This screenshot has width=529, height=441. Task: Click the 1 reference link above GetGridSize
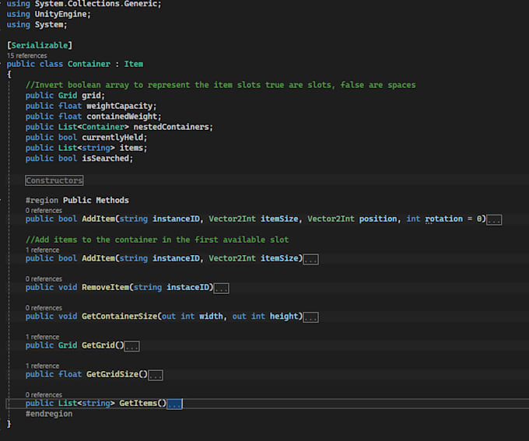click(42, 366)
